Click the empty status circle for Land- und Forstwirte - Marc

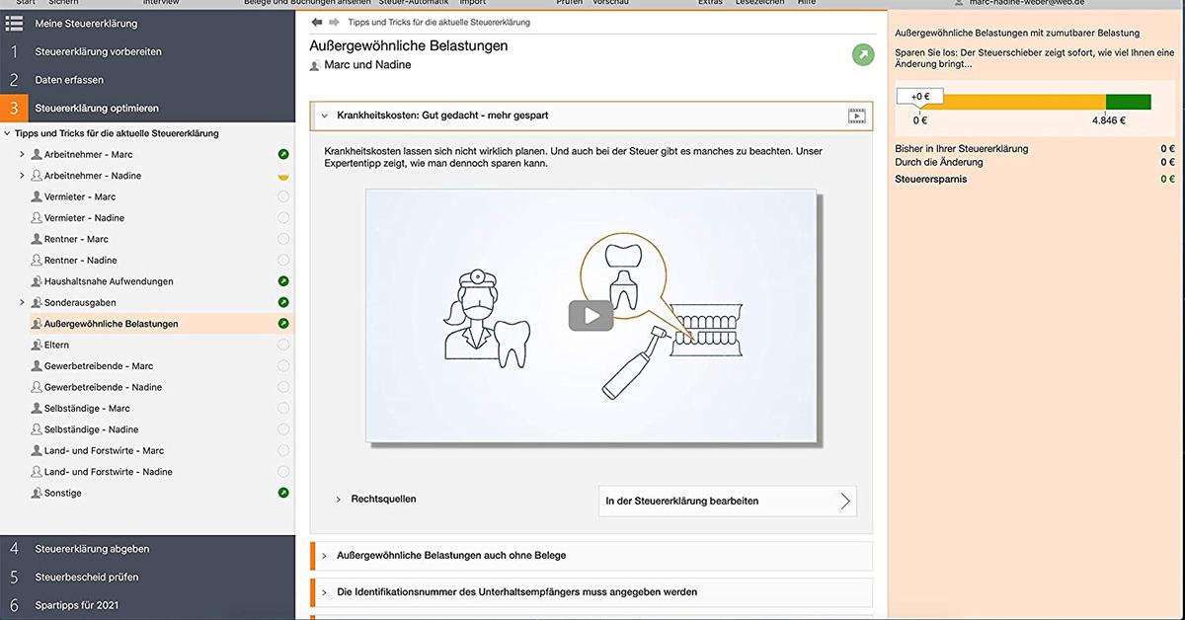(283, 451)
